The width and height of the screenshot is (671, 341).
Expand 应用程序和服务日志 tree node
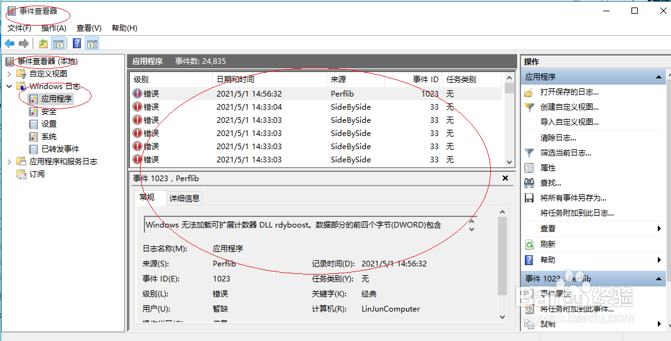click(x=9, y=162)
